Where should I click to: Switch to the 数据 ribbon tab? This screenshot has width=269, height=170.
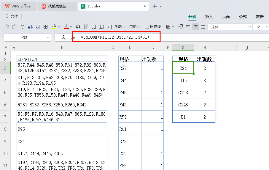pos(260,17)
